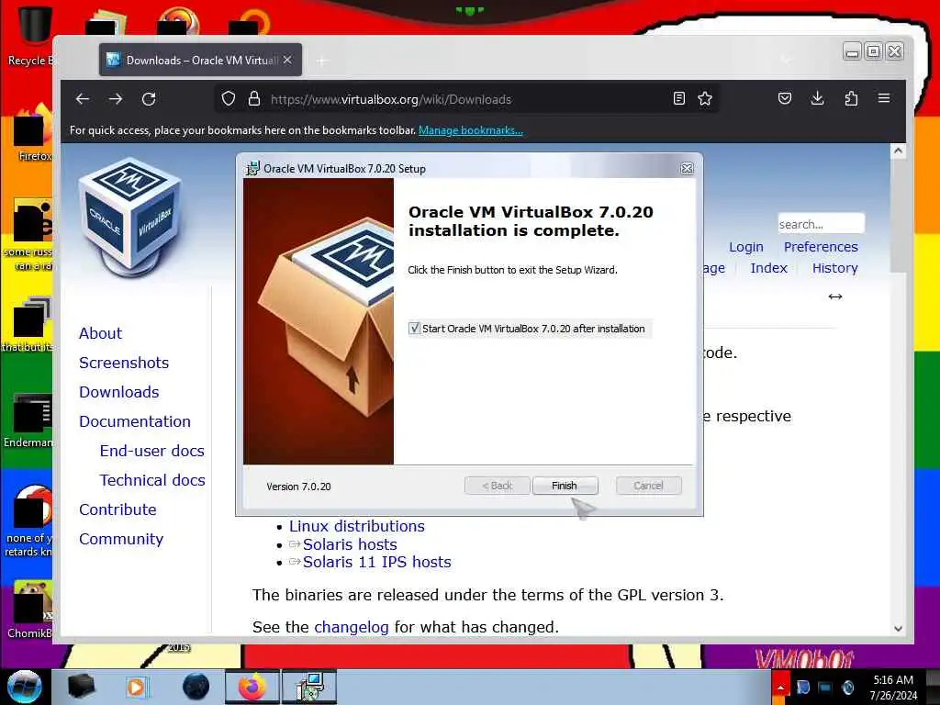
Task: Go forward with Firefox forward arrow
Action: pos(116,99)
